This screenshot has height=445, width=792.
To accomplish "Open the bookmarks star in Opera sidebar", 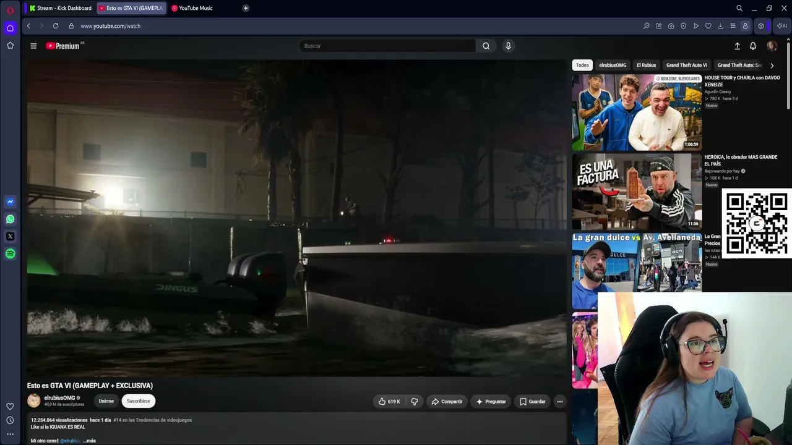I will (10, 45).
